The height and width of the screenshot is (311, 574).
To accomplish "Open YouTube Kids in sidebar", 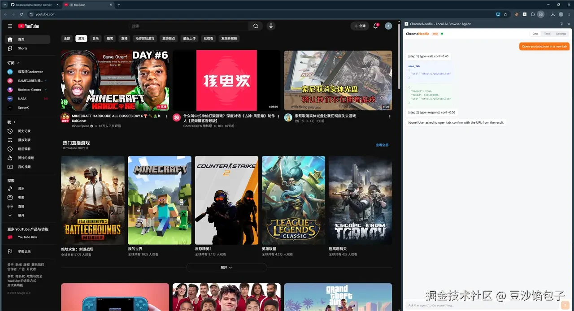I will (28, 237).
